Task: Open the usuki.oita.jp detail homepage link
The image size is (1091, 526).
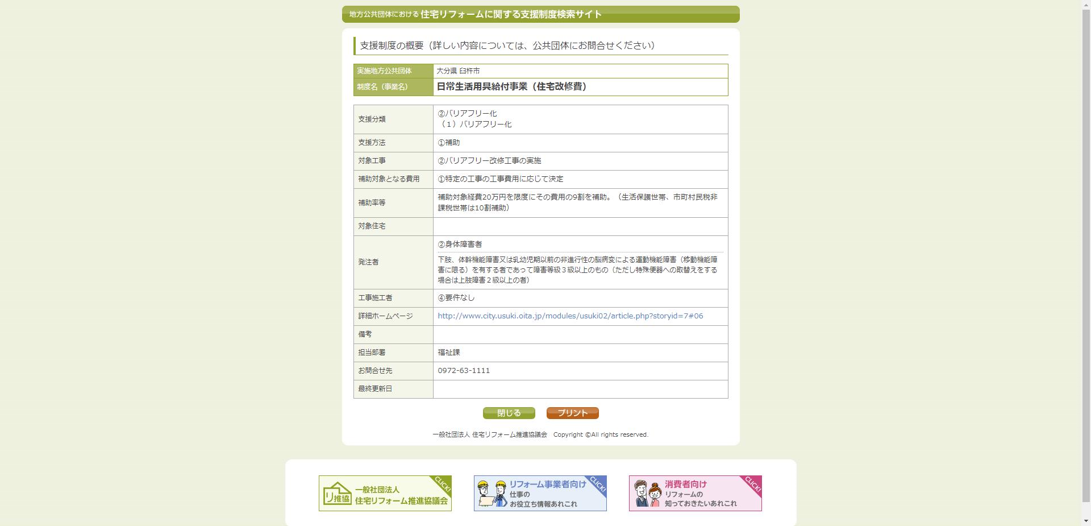Action: [569, 316]
